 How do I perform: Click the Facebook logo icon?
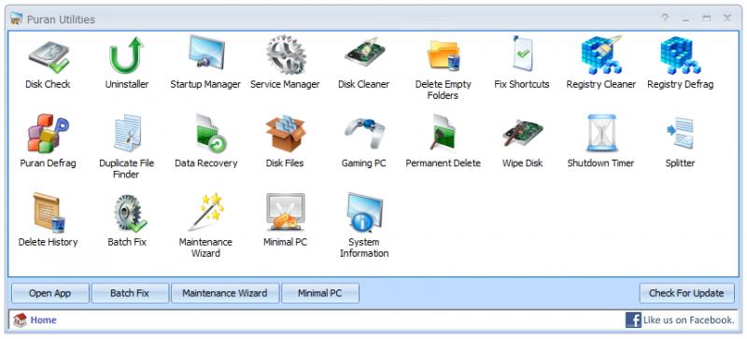point(633,320)
